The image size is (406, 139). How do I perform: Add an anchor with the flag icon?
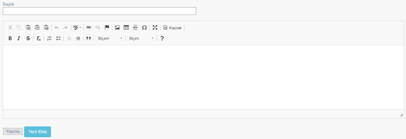(x=107, y=27)
